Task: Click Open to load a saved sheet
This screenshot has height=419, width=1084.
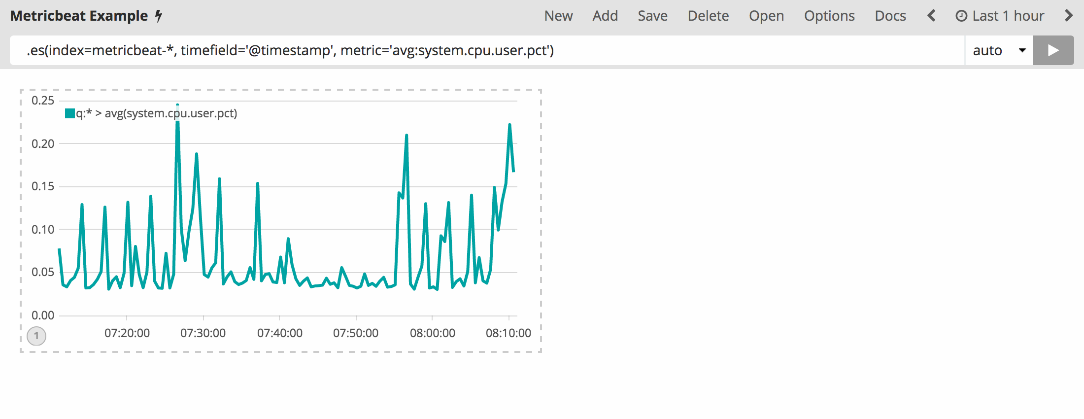Action: point(766,16)
